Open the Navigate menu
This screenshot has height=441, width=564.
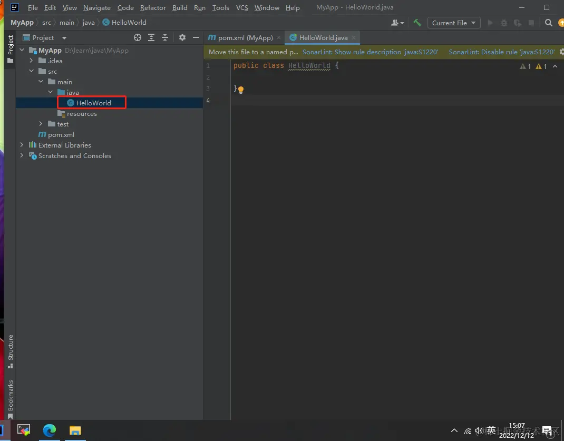click(x=97, y=7)
